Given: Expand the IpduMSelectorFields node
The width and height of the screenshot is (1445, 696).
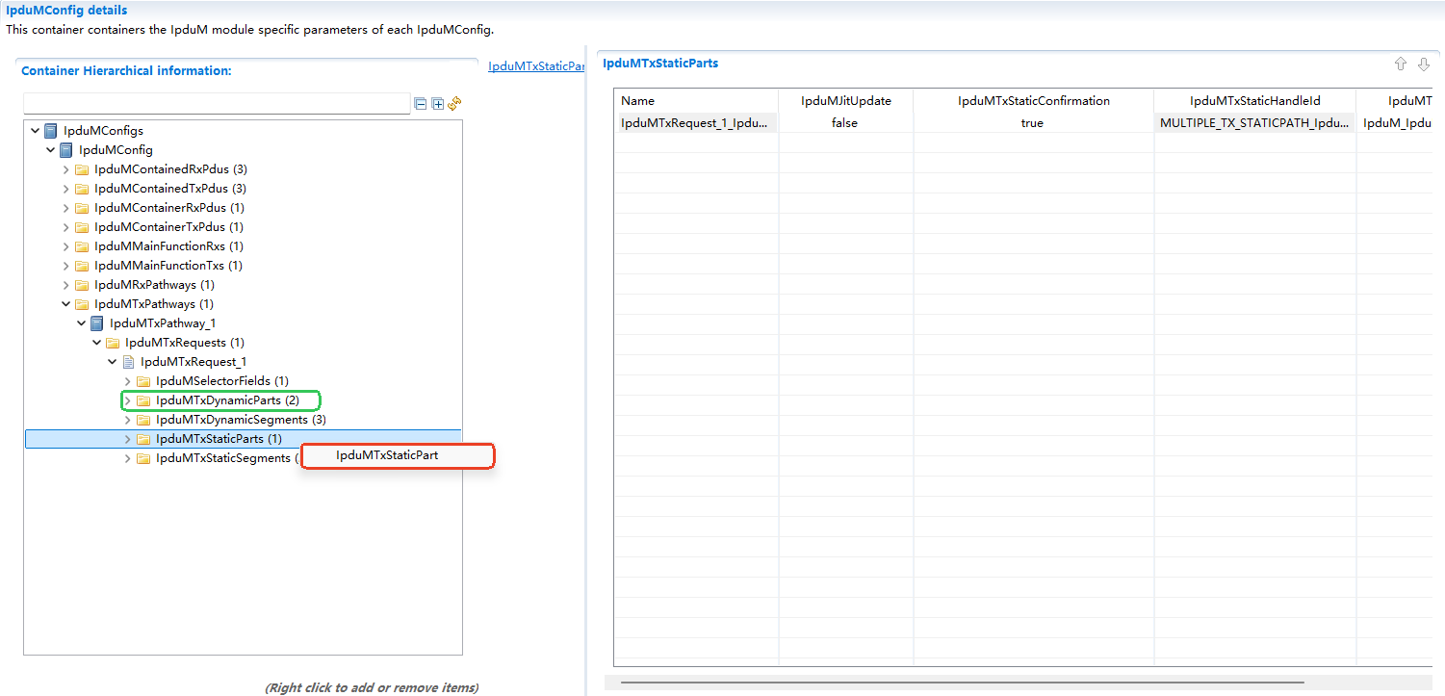Looking at the screenshot, I should pos(127,381).
